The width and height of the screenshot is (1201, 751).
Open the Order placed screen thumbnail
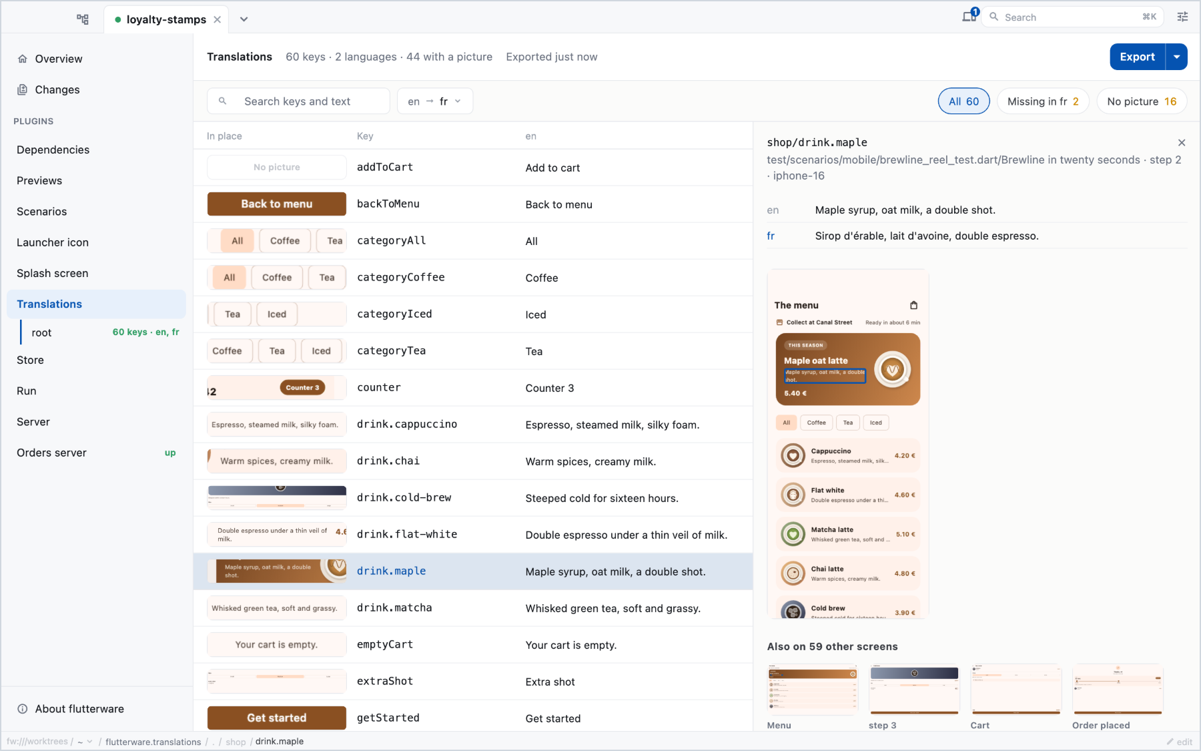[x=1118, y=690]
